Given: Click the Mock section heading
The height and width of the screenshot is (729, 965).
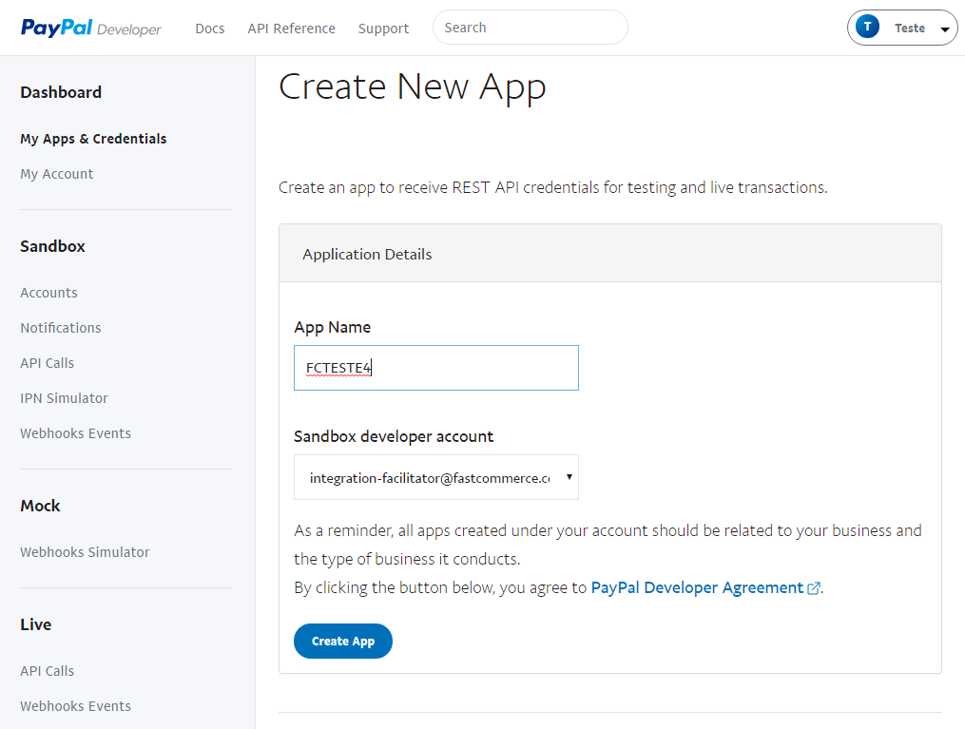Looking at the screenshot, I should click(40, 506).
